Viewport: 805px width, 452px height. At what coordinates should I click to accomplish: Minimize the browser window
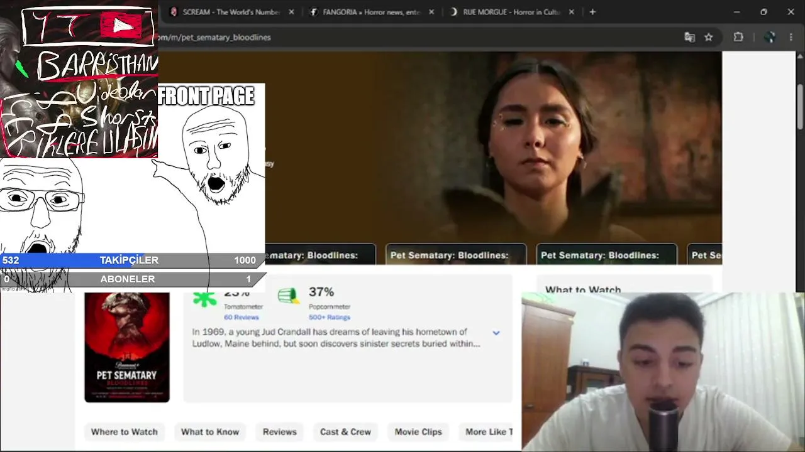736,12
